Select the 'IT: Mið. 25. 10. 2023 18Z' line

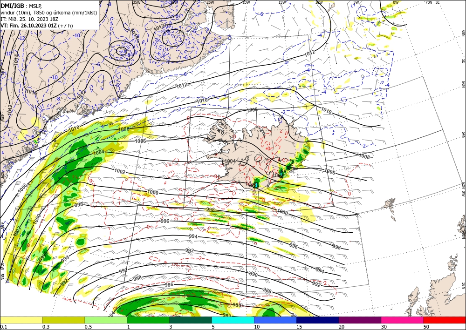coord(28,19)
